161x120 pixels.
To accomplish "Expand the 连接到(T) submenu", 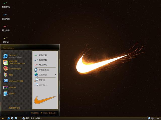I will point(45,75).
